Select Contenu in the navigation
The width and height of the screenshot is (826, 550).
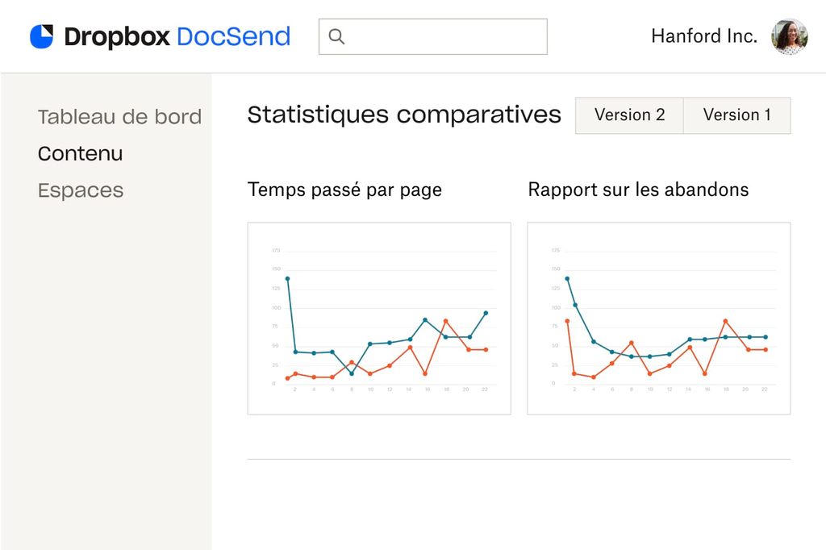(80, 153)
